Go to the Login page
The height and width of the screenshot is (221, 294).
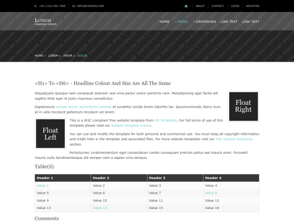(x=235, y=6)
